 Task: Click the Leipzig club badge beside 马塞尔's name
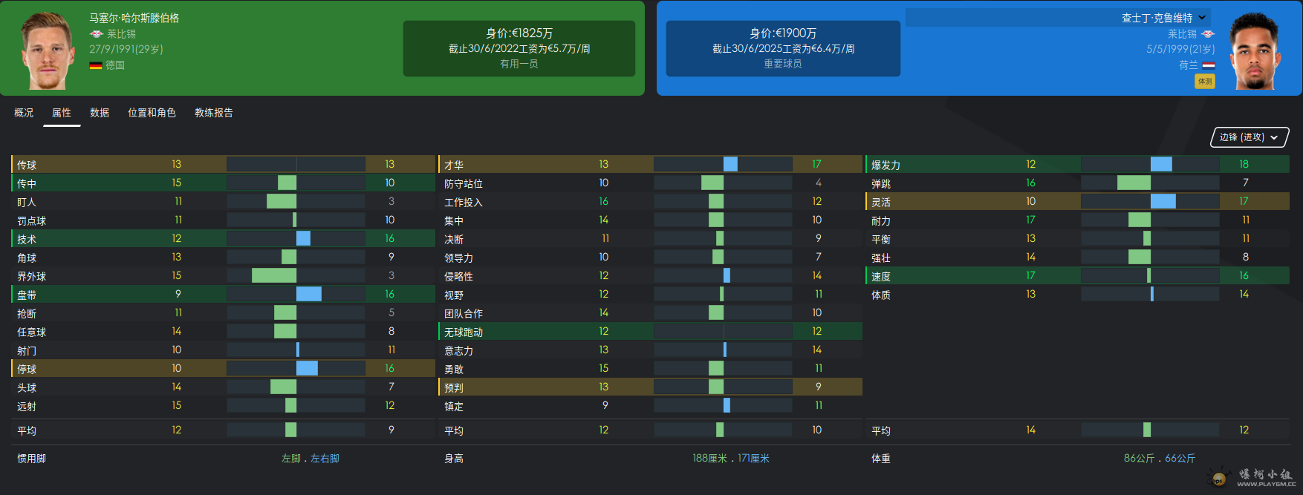pyautogui.click(x=96, y=34)
